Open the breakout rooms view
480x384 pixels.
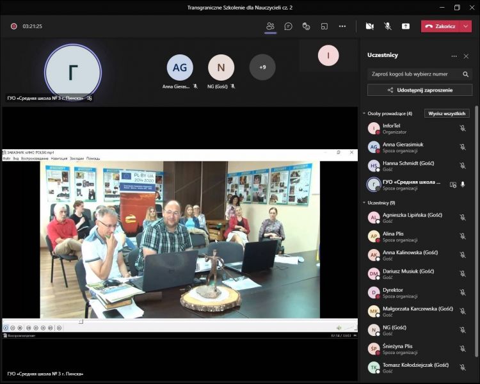coord(324,26)
